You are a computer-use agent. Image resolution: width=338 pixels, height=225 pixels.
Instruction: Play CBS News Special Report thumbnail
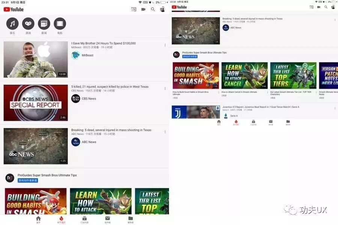[x=36, y=103]
